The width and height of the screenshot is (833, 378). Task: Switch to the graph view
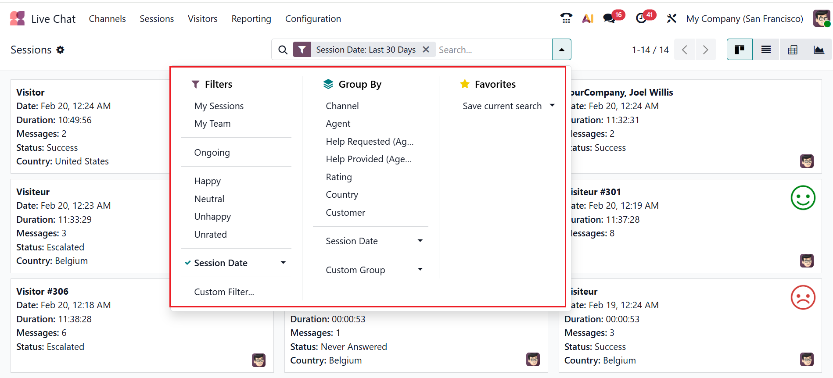819,50
